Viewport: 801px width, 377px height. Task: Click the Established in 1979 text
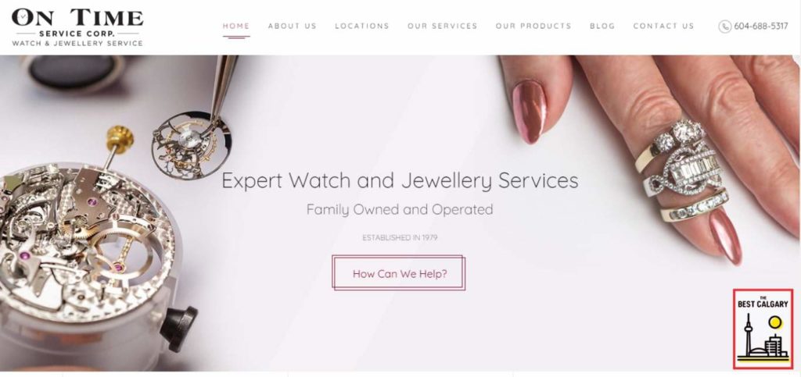(400, 238)
